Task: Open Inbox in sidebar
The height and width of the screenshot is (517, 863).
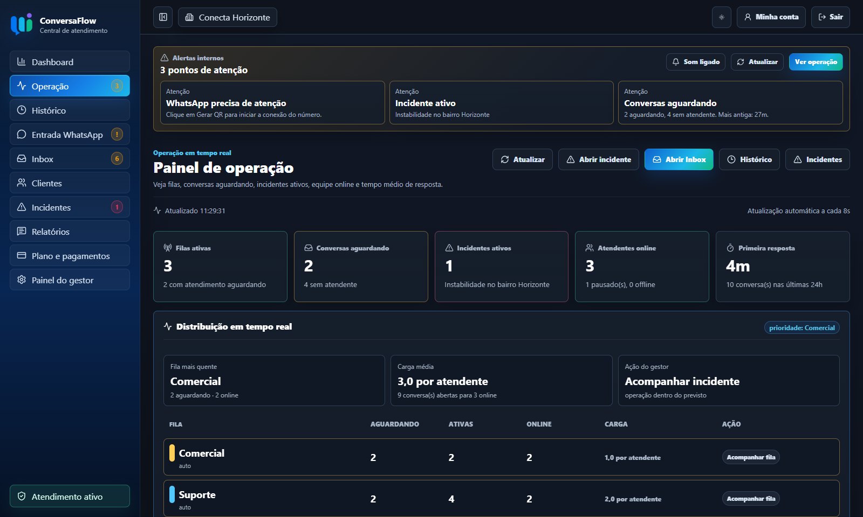Action: pos(70,159)
